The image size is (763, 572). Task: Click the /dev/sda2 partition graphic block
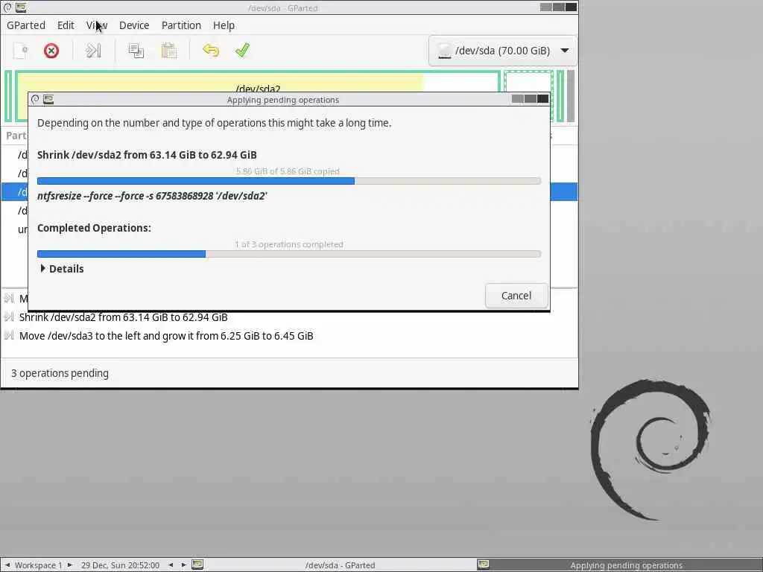pos(258,81)
